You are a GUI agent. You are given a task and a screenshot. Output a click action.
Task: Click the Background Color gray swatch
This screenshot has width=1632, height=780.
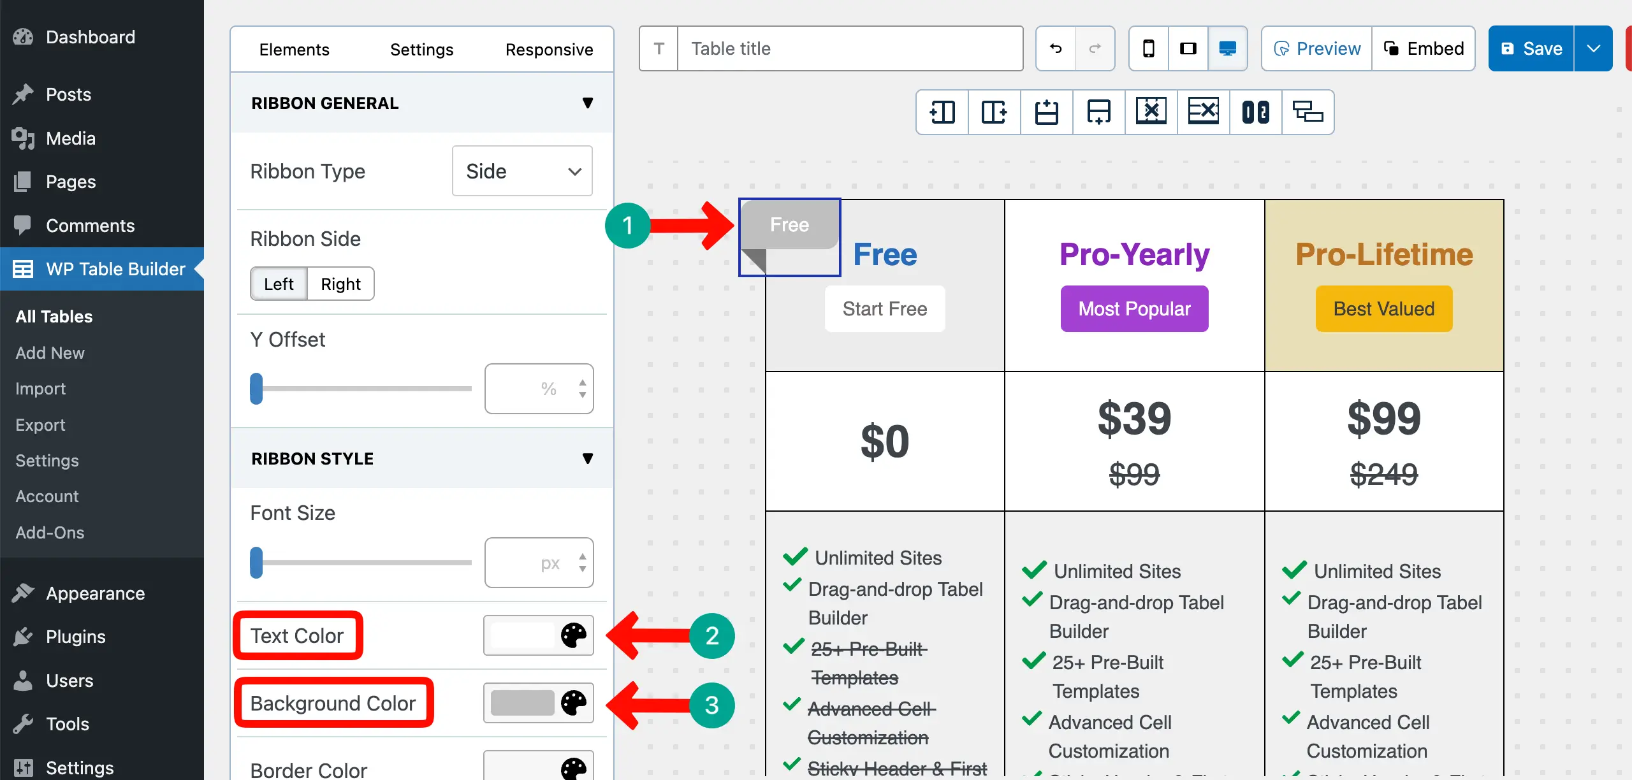tap(522, 703)
